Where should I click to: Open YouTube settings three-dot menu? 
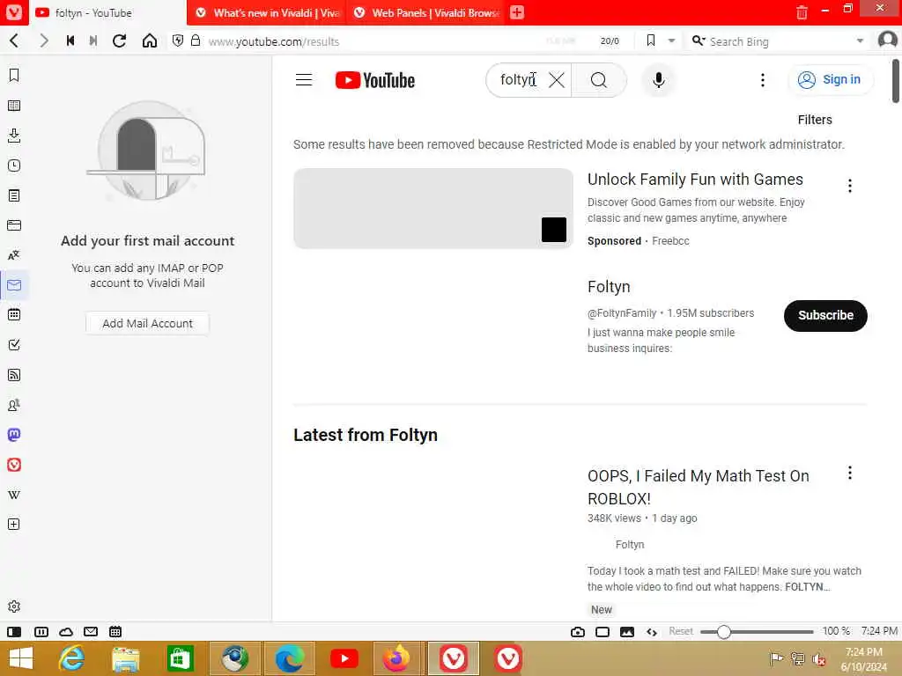pyautogui.click(x=763, y=80)
